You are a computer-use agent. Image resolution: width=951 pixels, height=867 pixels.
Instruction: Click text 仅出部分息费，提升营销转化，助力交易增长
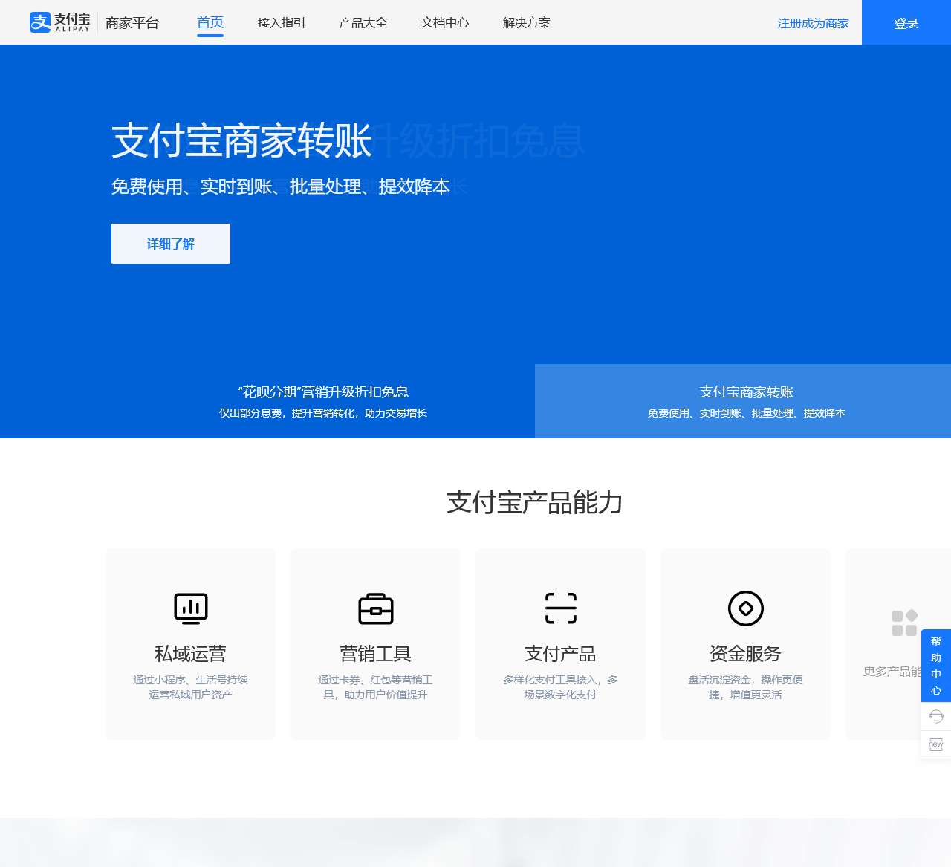323,413
